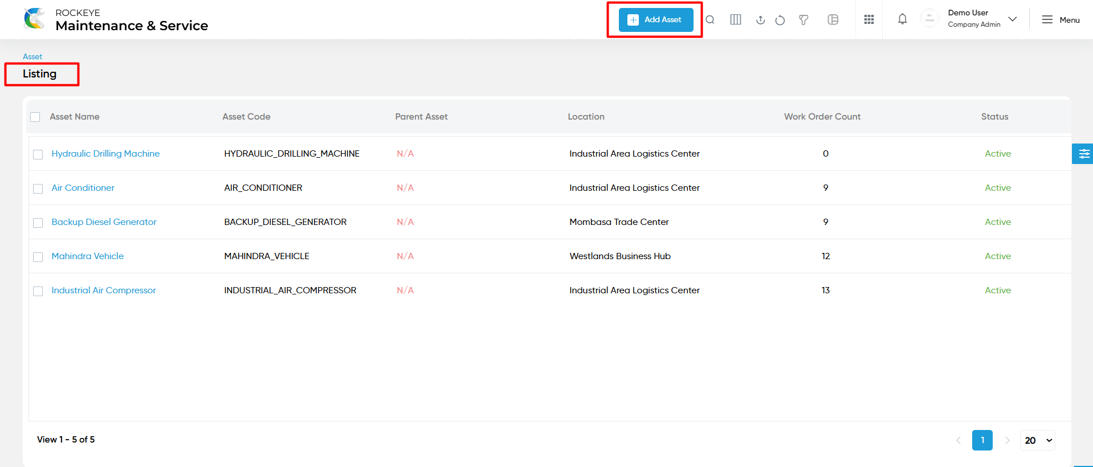
Task: Click the AIR_CONDITIONER code cell
Action: coord(263,188)
